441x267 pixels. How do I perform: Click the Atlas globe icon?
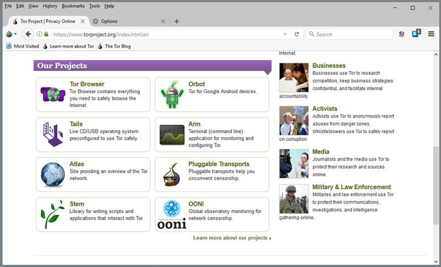tap(53, 175)
